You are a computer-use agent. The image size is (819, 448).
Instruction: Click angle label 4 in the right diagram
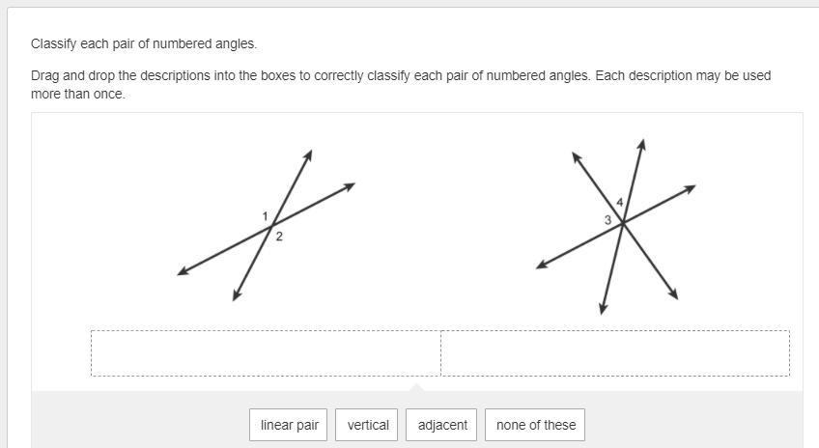click(x=619, y=202)
